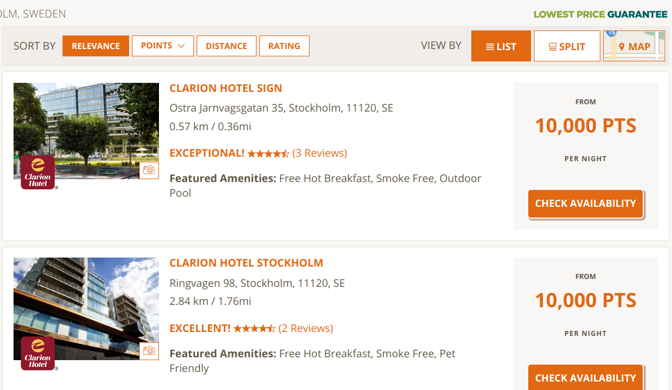Screen dimensions: 672x390
Task: Open photo gallery icon for Clarion Hotel Sign
Action: 149,170
